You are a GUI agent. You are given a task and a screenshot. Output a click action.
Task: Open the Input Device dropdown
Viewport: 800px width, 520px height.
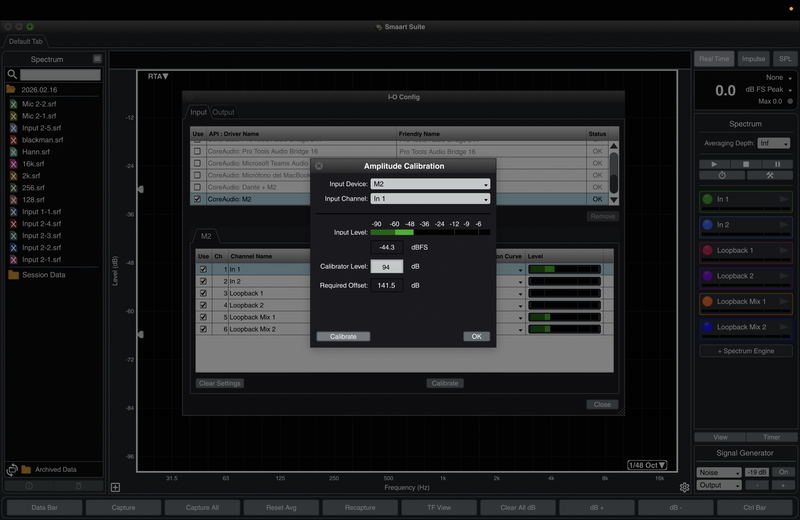point(430,184)
